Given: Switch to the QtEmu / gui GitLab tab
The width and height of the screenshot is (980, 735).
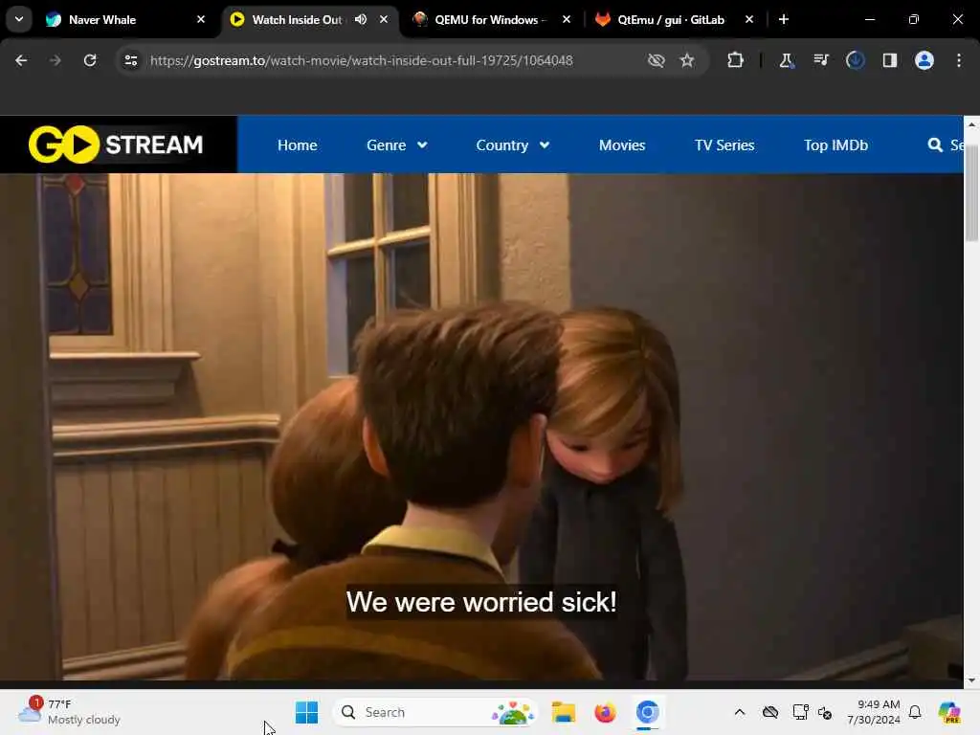Looking at the screenshot, I should pyautogui.click(x=671, y=19).
